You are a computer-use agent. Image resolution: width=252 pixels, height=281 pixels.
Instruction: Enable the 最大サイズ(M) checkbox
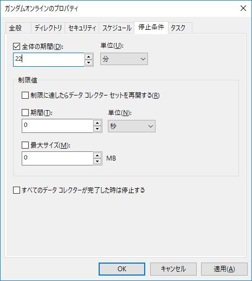coord(25,145)
